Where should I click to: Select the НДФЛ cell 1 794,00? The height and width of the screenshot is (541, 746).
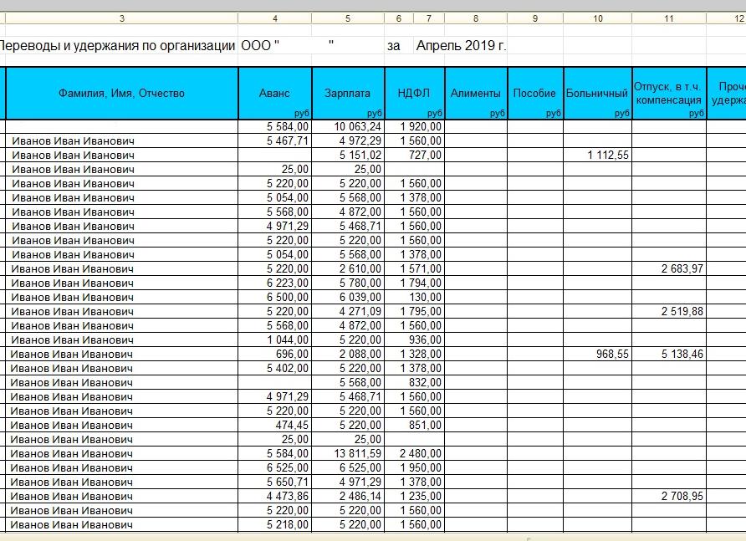coord(414,283)
